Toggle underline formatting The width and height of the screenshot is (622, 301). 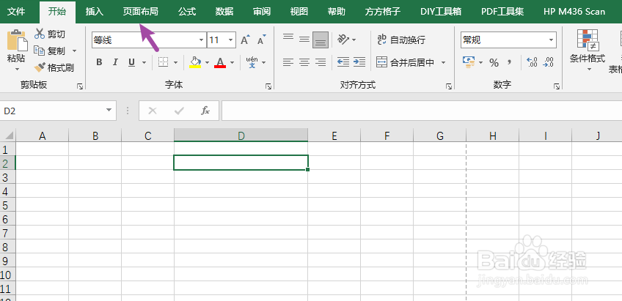coord(131,62)
